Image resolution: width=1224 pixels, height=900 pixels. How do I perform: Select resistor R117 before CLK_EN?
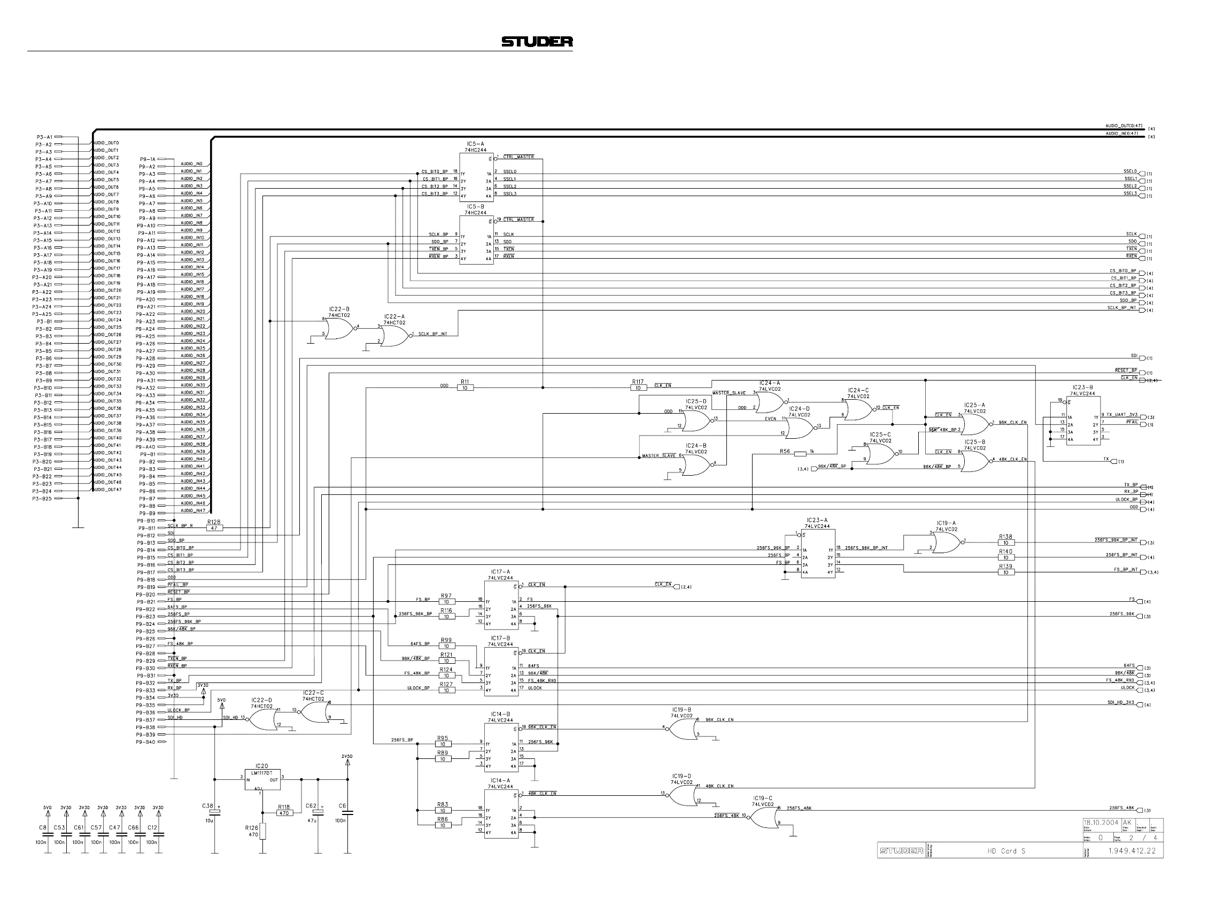tap(638, 388)
